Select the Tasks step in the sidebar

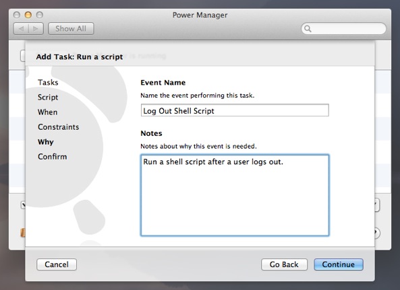[x=48, y=82]
